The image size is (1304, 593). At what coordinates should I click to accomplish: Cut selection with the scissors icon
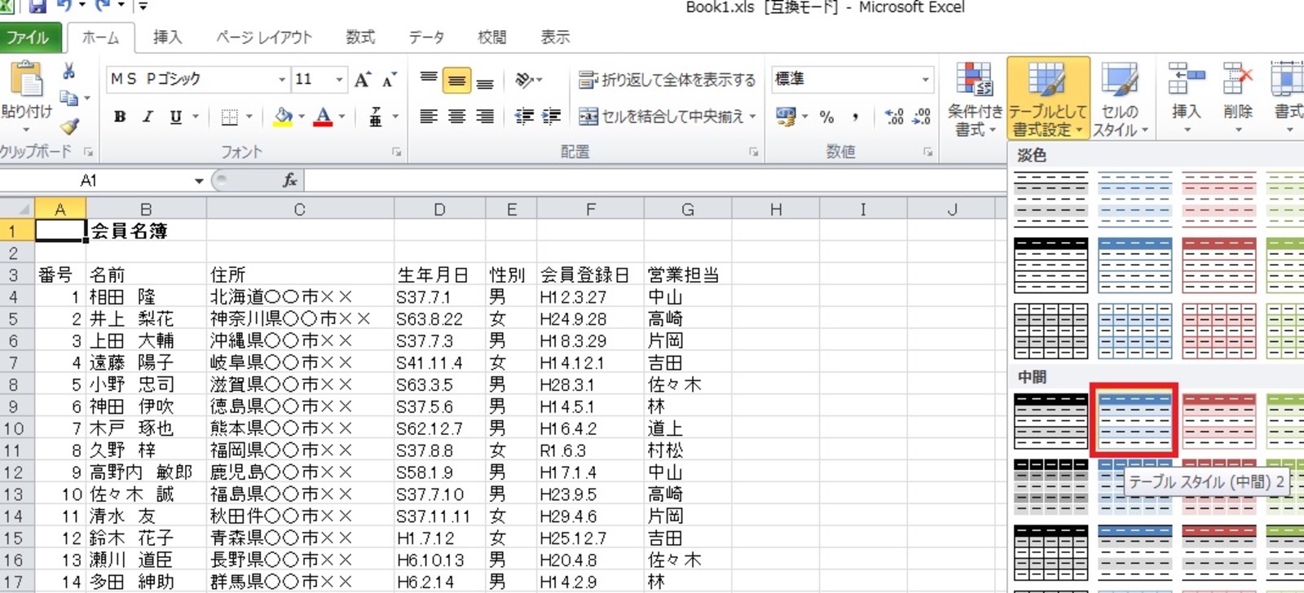[x=69, y=72]
